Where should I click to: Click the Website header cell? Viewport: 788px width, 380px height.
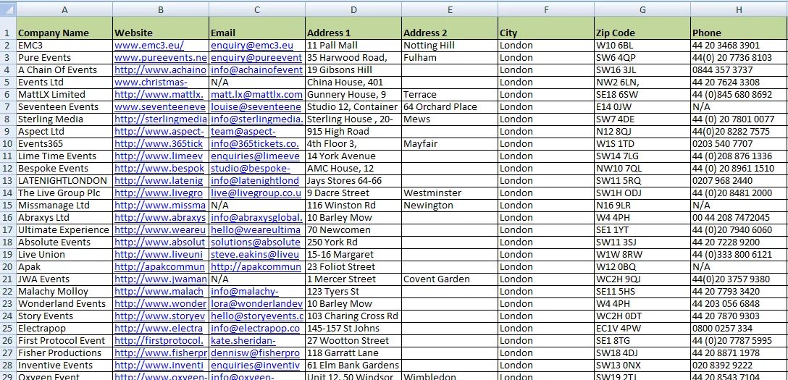tap(161, 28)
